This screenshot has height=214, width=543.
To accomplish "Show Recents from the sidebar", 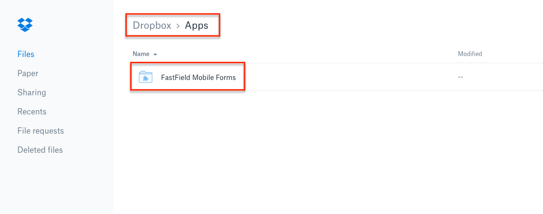I will pyautogui.click(x=32, y=112).
